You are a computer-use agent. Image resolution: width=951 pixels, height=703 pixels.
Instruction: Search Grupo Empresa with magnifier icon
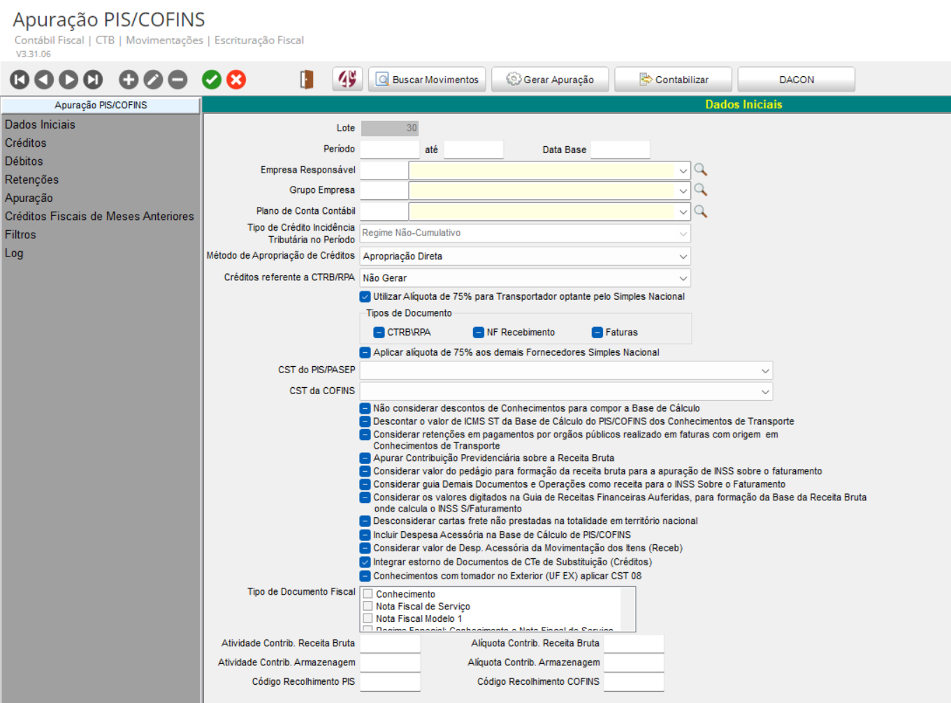701,190
